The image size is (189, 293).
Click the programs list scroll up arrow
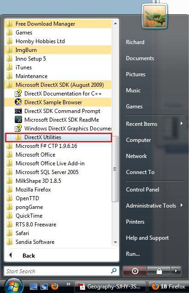[x=115, y=23]
